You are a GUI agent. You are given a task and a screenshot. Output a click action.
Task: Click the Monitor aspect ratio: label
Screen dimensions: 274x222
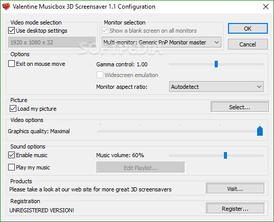click(122, 87)
